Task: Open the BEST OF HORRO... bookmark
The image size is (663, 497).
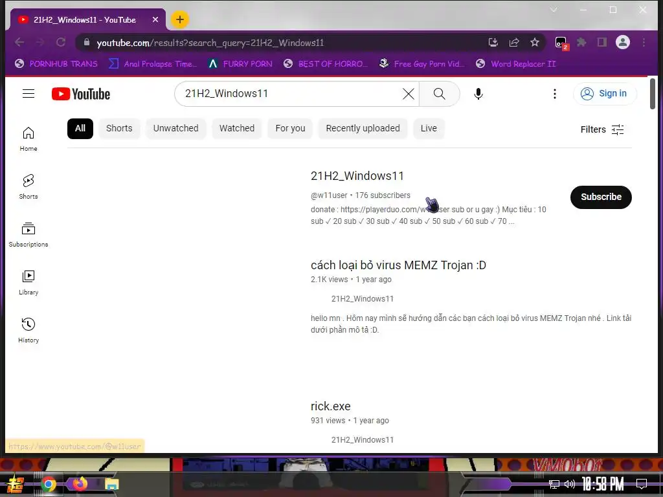Action: (326, 64)
